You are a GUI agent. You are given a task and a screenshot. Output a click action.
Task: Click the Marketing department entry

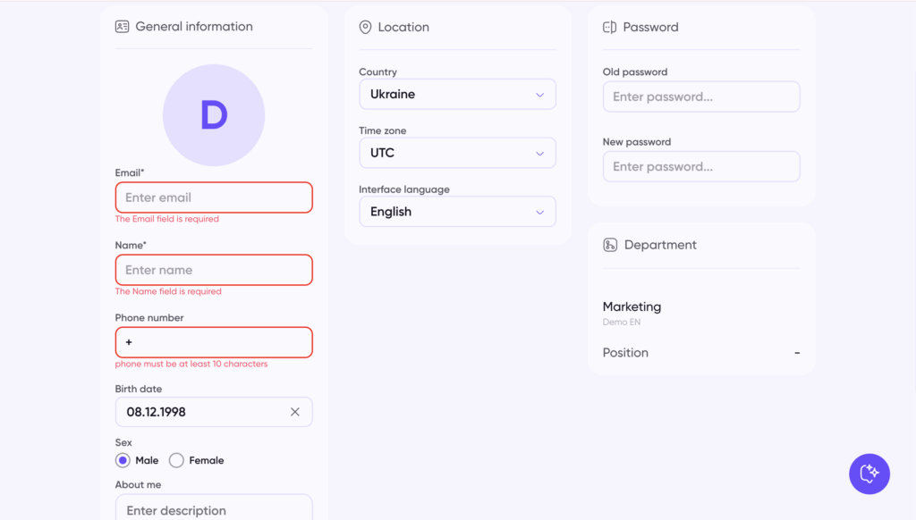point(632,306)
